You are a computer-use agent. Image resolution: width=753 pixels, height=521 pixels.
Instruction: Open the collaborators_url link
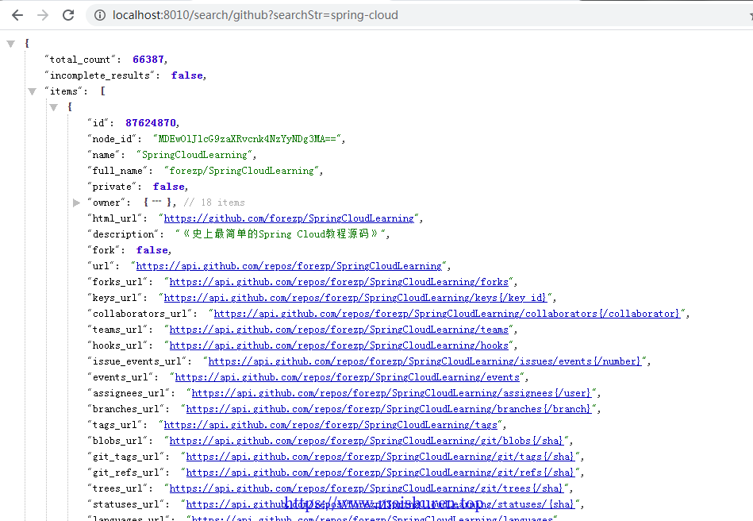pyautogui.click(x=447, y=314)
